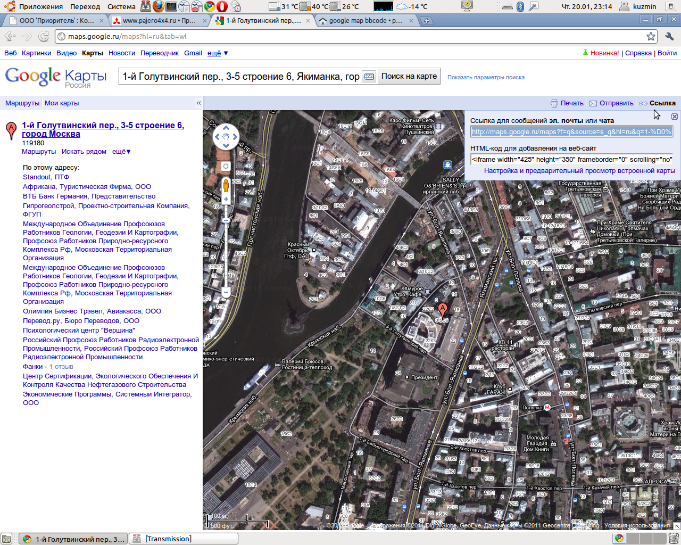Click the map zoom slider handle
The width and height of the screenshot is (681, 545).
(226, 220)
